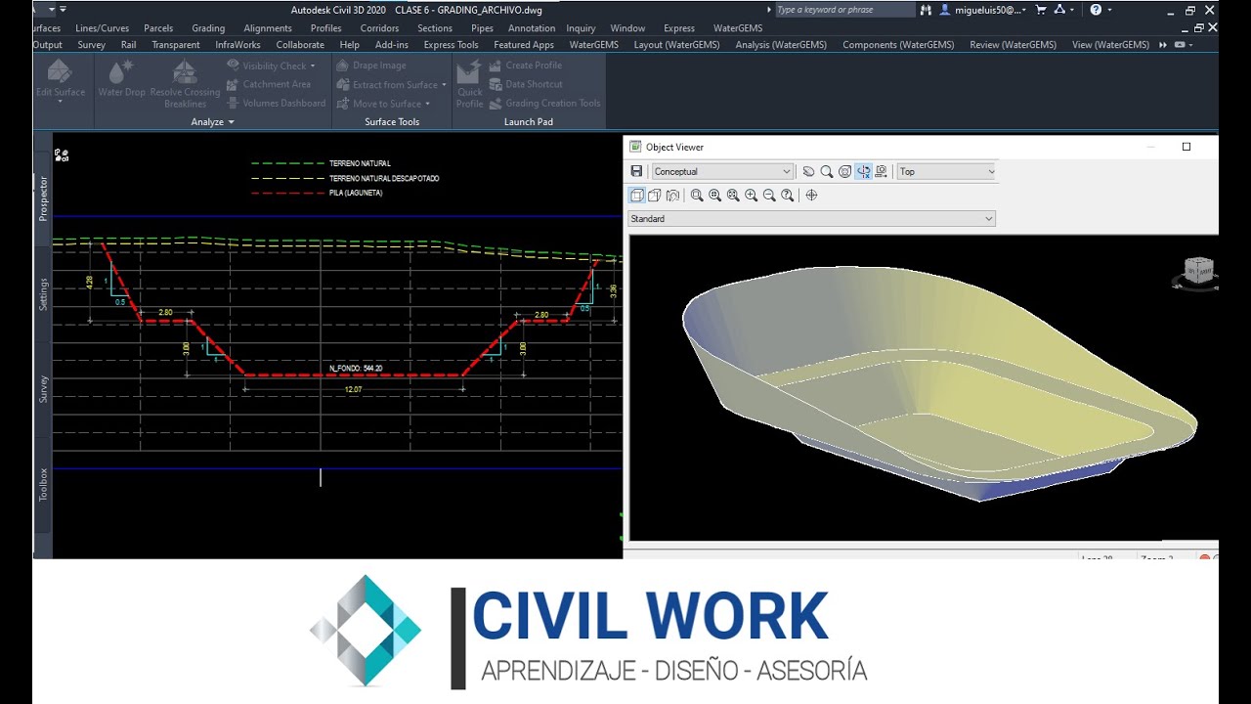This screenshot has width=1251, height=704.
Task: Click the ViewCube in Object Viewer
Action: tap(1197, 272)
